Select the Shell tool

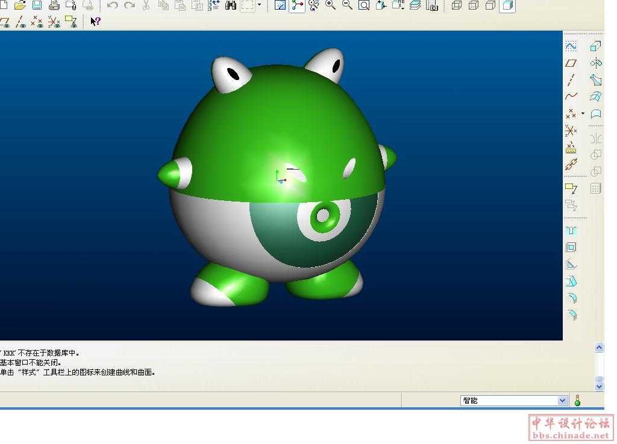pyautogui.click(x=571, y=247)
